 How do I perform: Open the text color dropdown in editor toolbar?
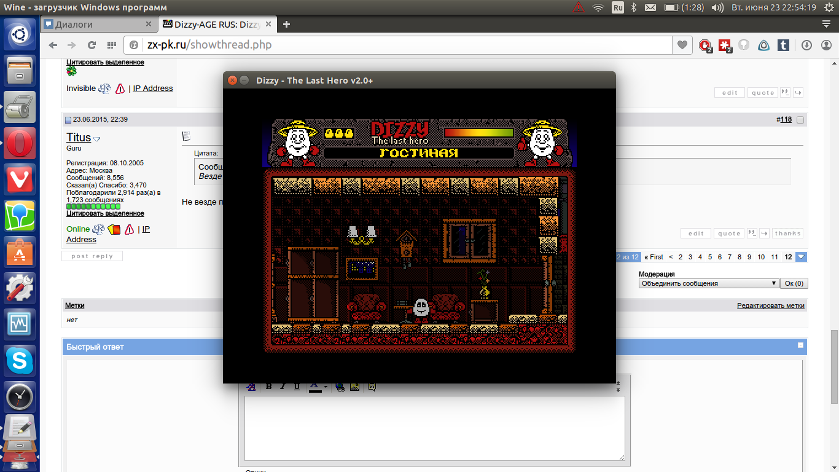(326, 387)
